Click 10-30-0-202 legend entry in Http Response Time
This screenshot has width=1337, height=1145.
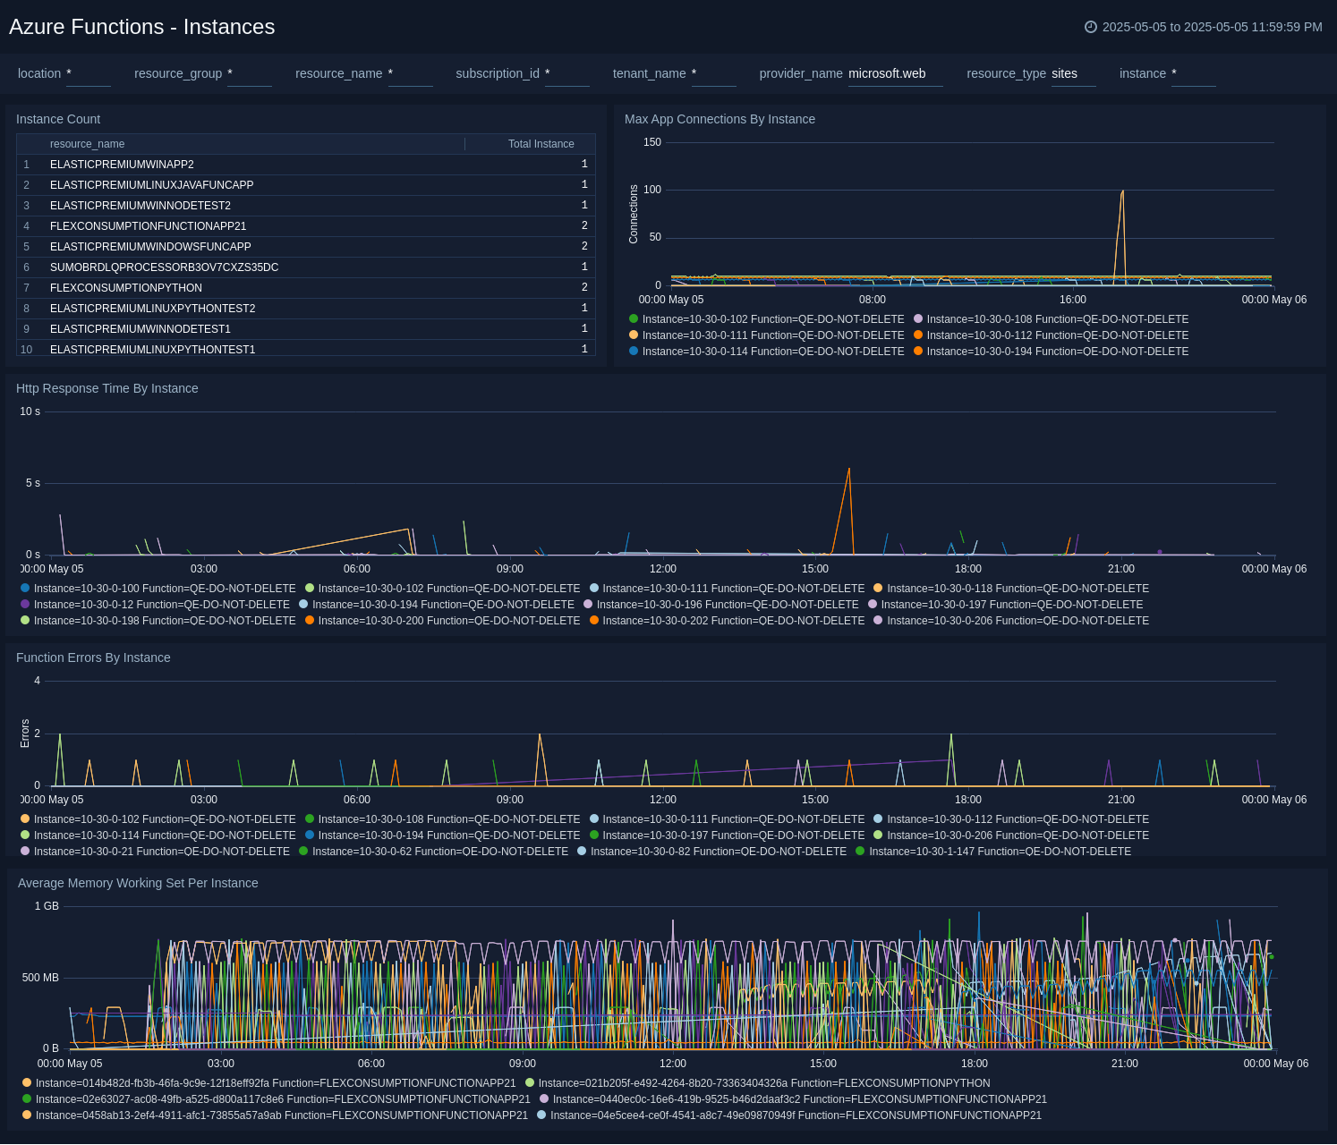[727, 621]
